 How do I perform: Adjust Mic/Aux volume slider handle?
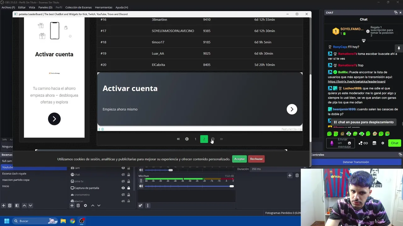coord(232,186)
